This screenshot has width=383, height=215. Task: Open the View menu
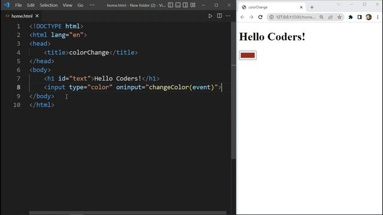(68, 5)
